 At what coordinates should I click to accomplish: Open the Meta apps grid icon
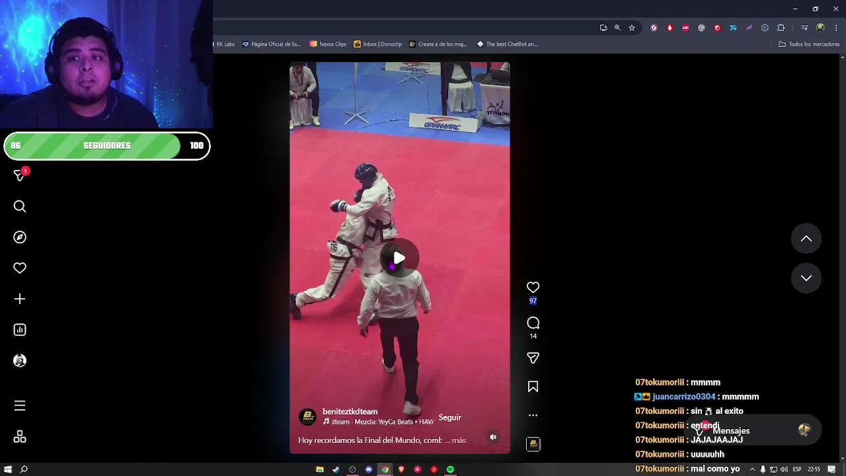coord(20,437)
